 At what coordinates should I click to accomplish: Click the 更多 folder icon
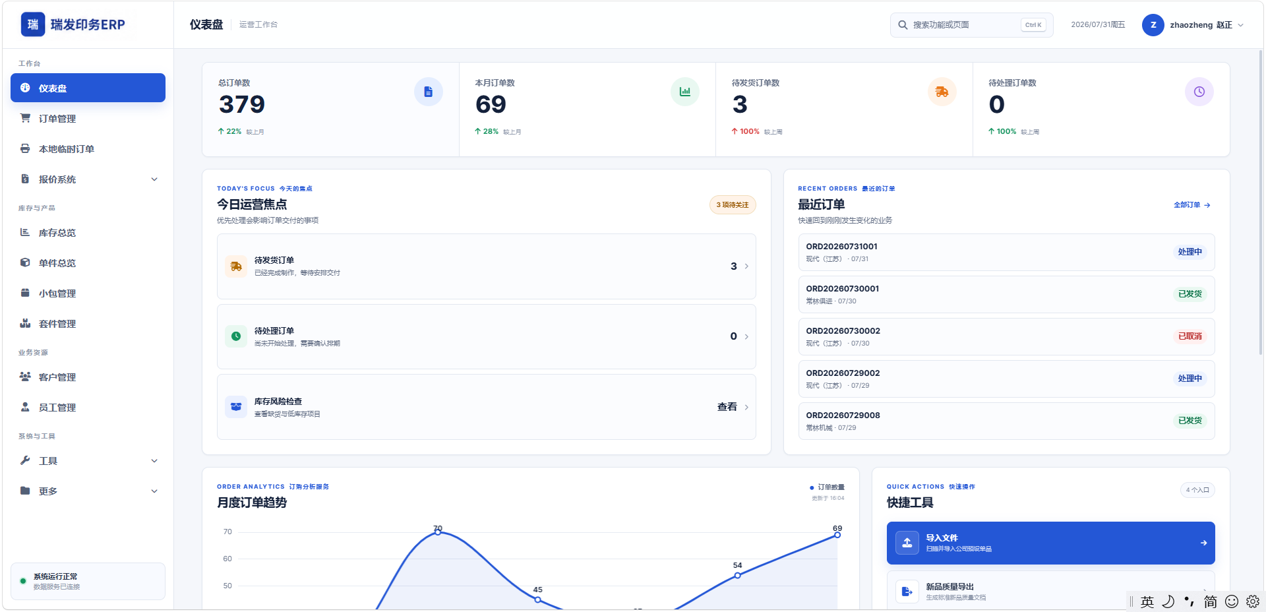(25, 491)
